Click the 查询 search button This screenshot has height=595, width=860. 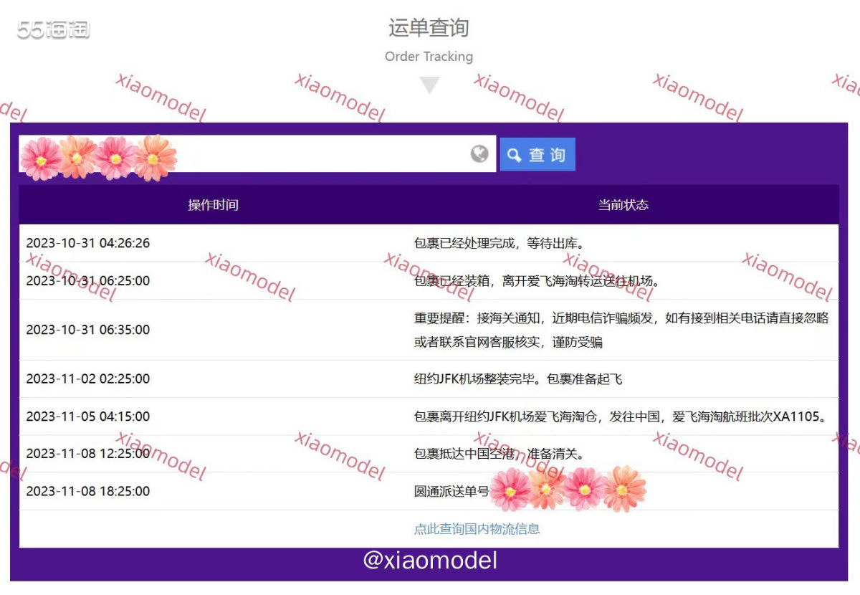tap(537, 153)
